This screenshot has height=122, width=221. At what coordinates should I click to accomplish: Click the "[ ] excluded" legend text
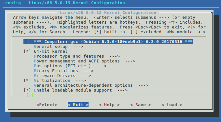pos(146,32)
